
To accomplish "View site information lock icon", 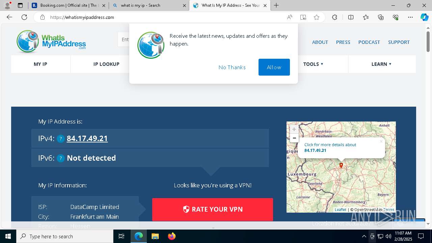I will pyautogui.click(x=42, y=17).
